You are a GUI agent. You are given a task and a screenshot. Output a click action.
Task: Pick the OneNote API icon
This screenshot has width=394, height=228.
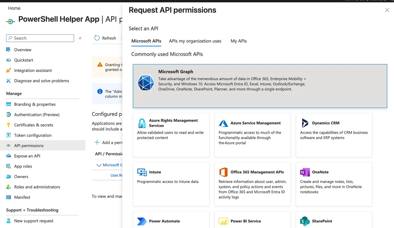(x=305, y=172)
